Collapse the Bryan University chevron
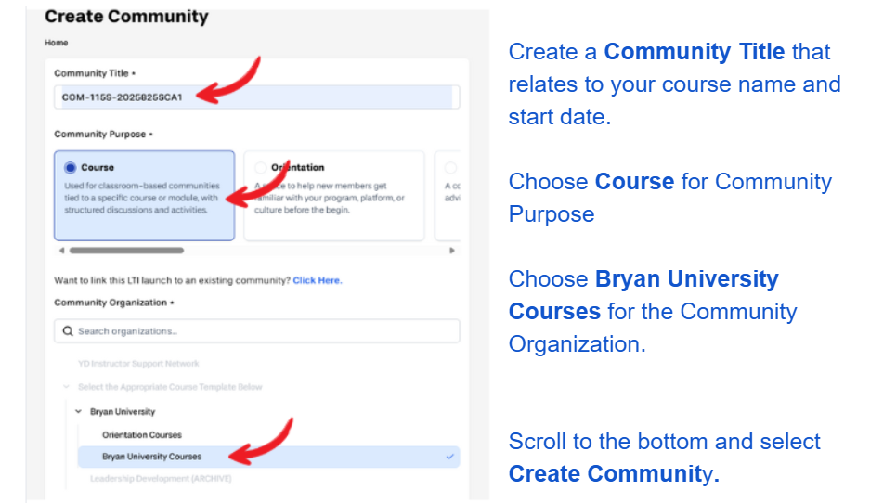Viewport: 884px width, 503px height. pyautogui.click(x=78, y=412)
